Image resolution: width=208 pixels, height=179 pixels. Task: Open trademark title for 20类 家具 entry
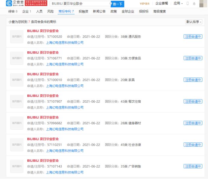point(43,74)
